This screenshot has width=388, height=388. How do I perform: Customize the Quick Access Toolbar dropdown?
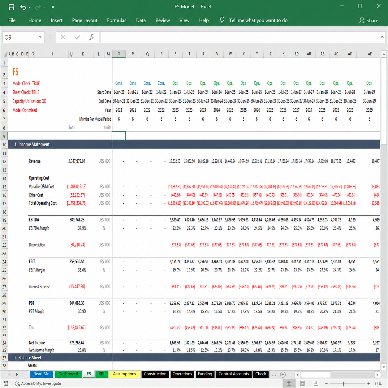tap(53, 7)
